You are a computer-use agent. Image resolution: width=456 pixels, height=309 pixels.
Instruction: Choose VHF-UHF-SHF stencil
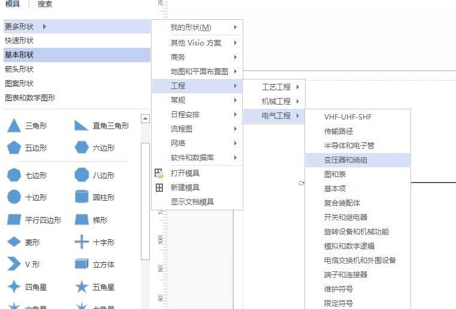358,117
